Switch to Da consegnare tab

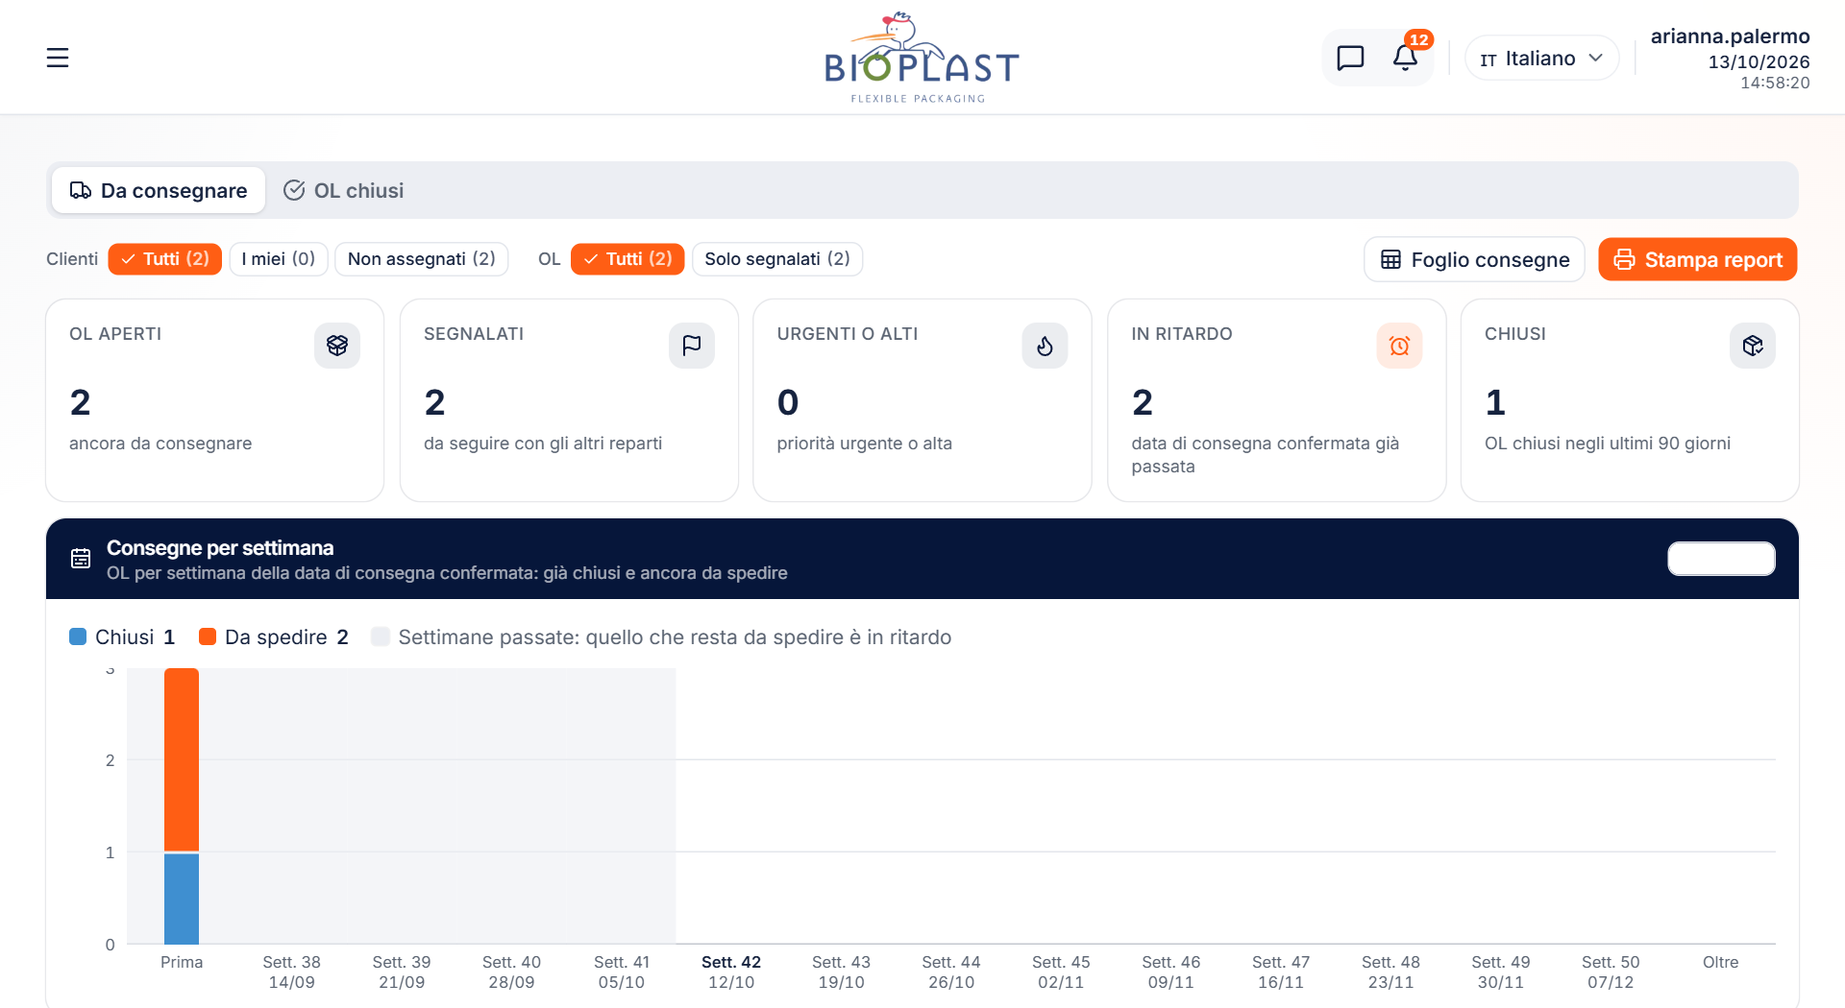159,190
